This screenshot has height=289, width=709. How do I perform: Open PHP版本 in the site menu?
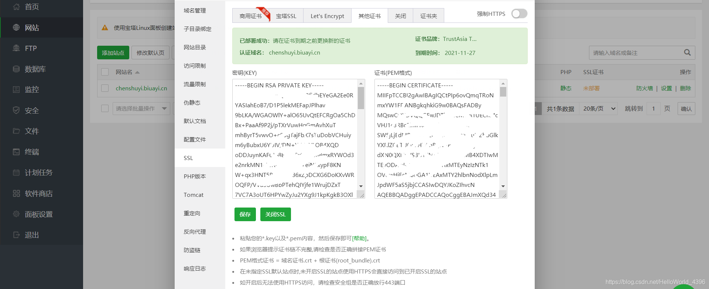click(x=200, y=176)
